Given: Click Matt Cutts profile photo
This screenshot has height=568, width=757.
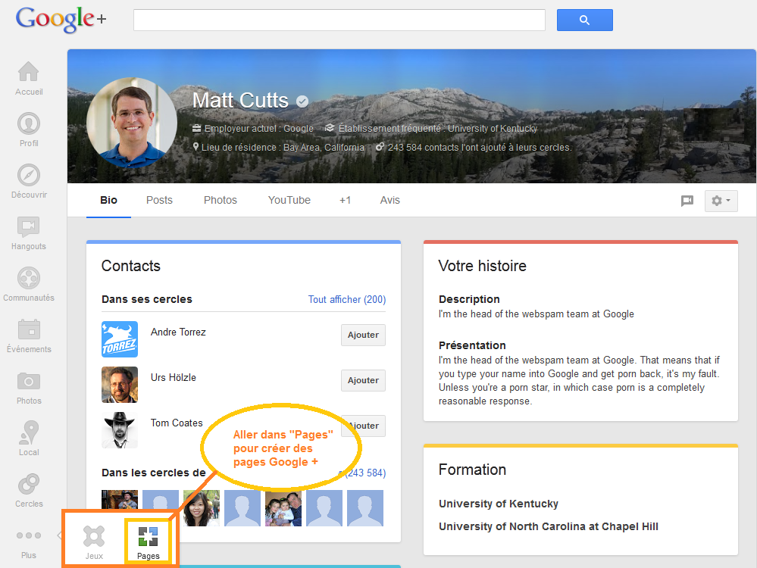Looking at the screenshot, I should (x=127, y=122).
